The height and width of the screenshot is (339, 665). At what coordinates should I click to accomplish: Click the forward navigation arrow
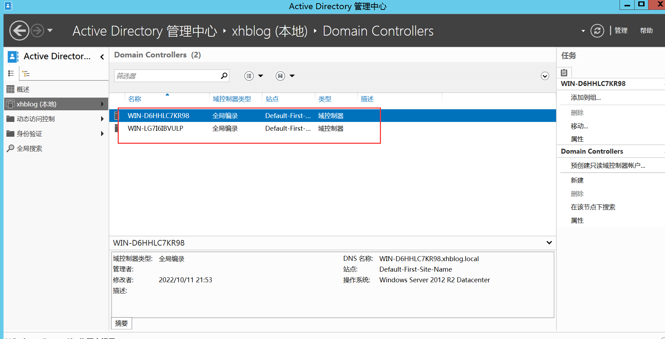(37, 31)
